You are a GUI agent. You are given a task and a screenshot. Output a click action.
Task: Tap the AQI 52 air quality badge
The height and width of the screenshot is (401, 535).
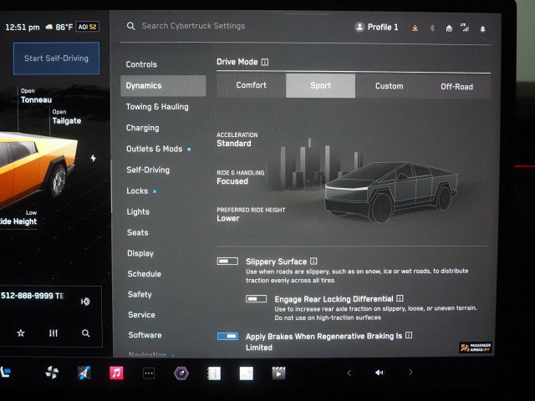pos(88,27)
